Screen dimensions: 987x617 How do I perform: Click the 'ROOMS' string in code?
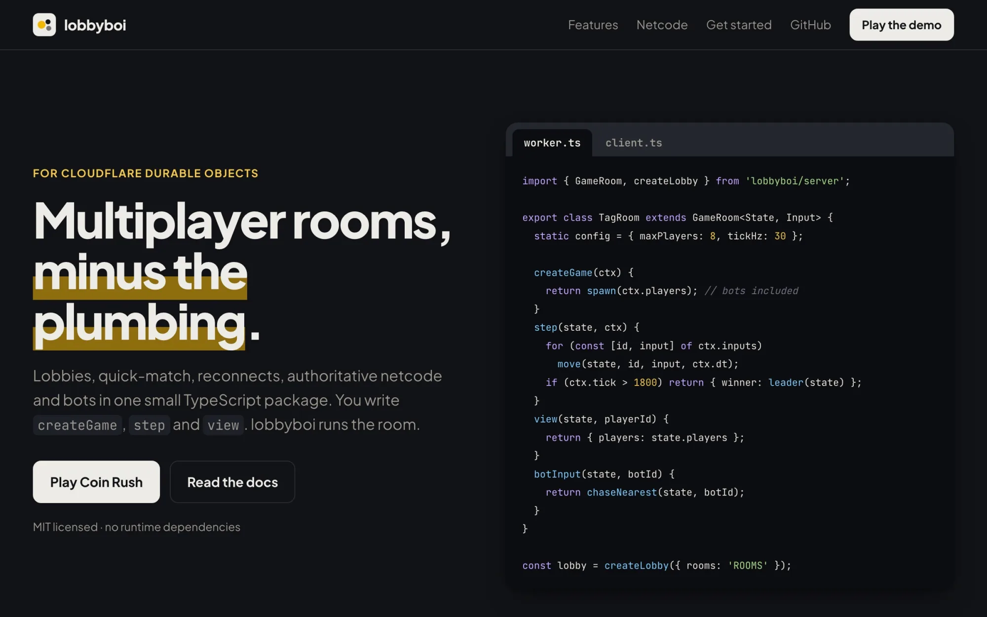[x=748, y=566]
